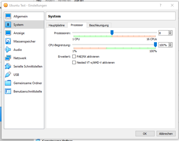179x141 pixels.
Task: Enable the PAE/NX aktivieren checkbox
Action: [x=74, y=57]
